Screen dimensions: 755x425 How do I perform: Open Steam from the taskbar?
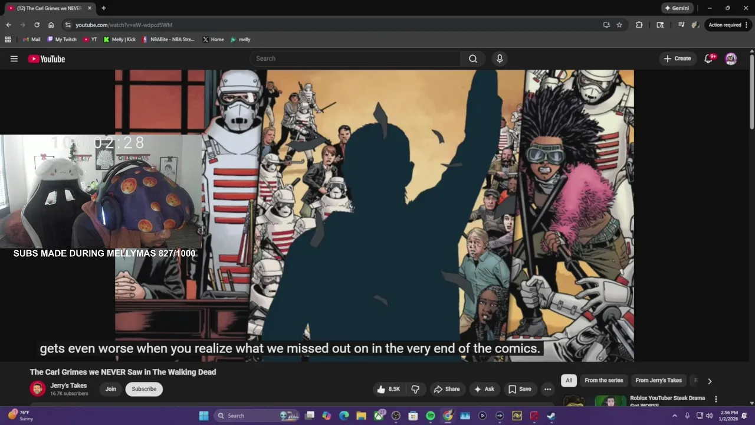(551, 416)
